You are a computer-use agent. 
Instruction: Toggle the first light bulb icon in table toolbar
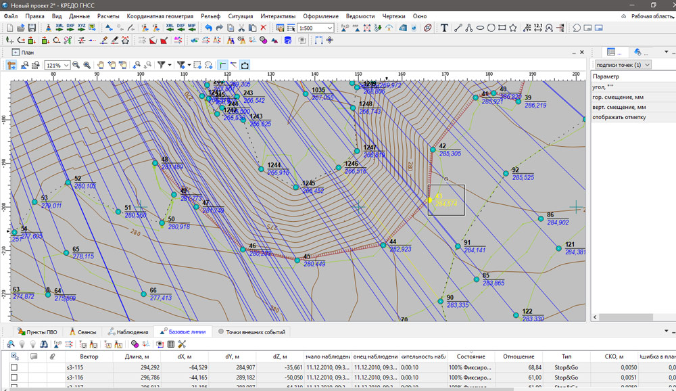pyautogui.click(x=22, y=344)
